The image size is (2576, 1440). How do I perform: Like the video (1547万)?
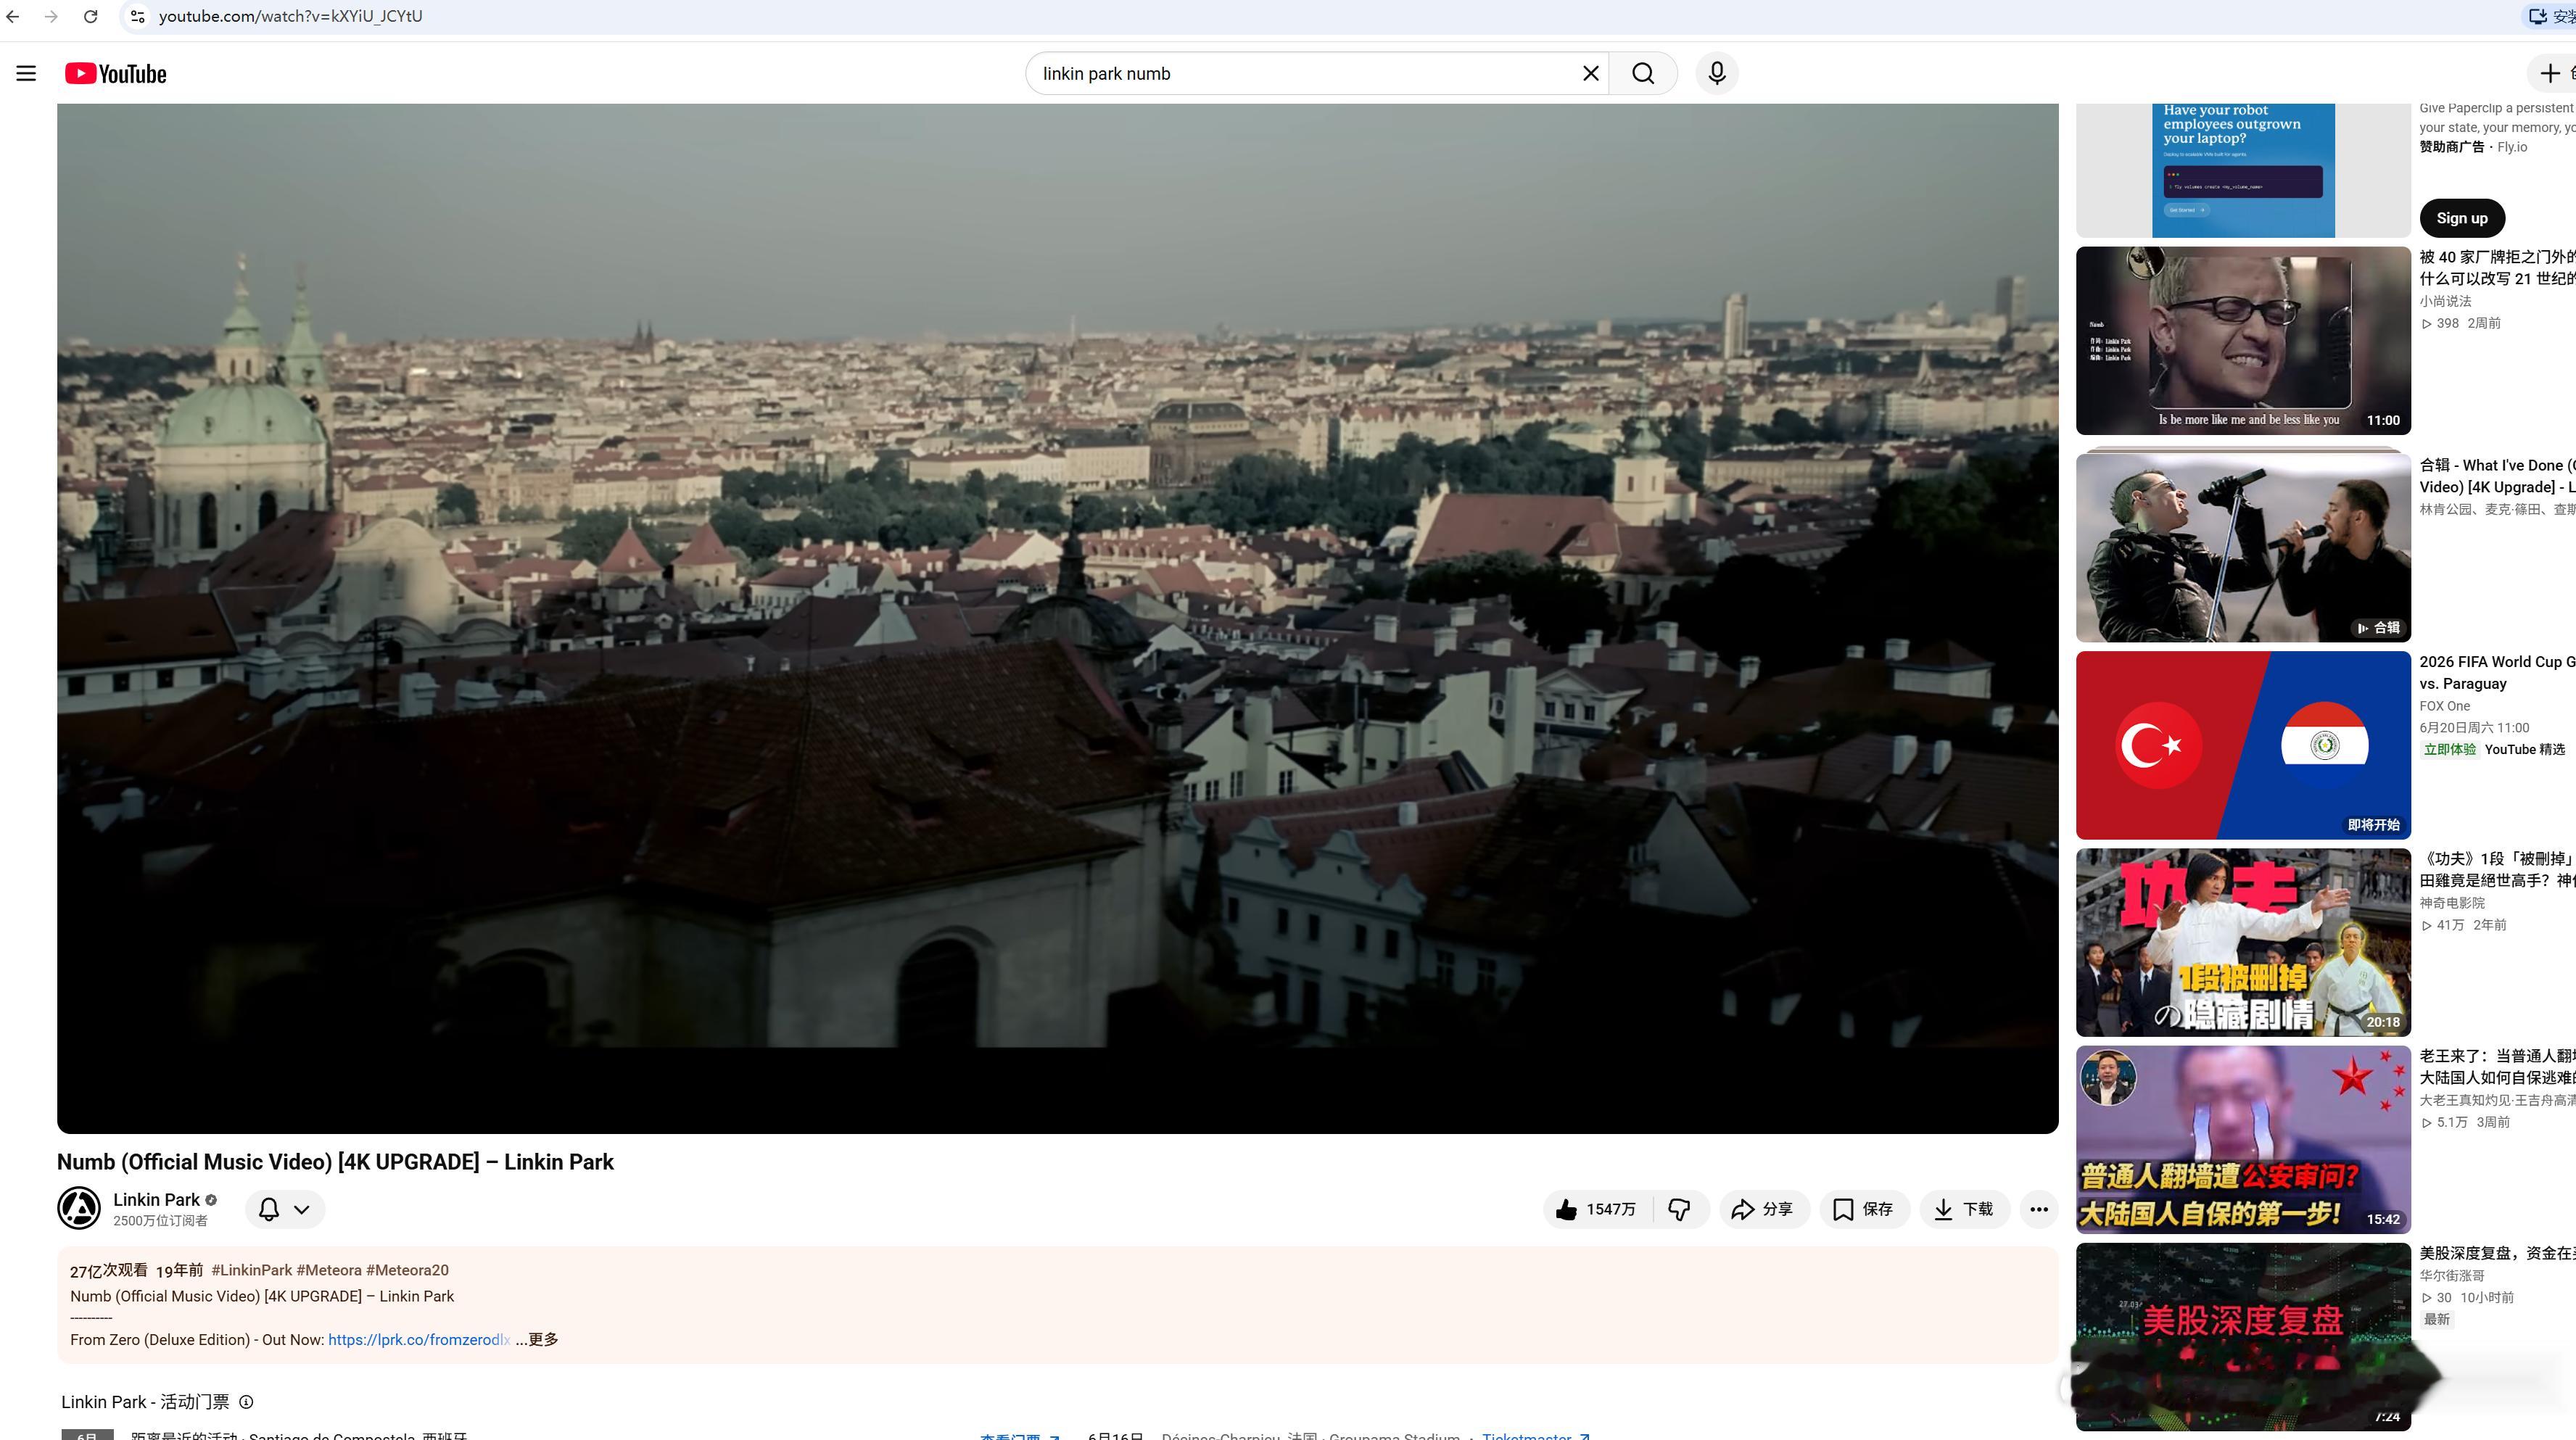(1597, 1209)
